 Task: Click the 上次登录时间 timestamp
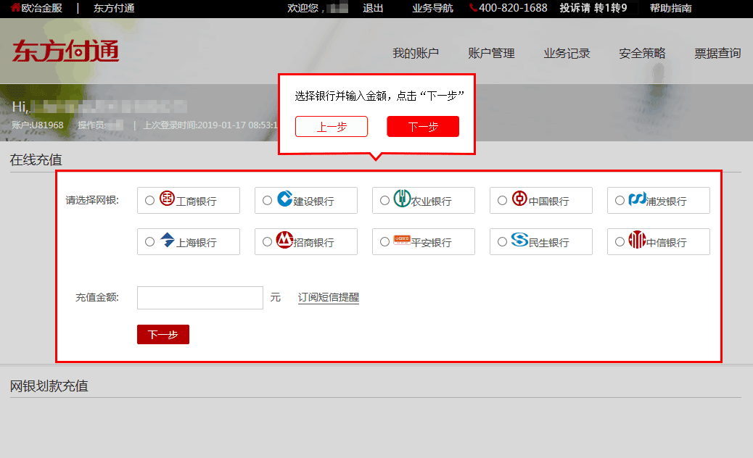pyautogui.click(x=210, y=125)
